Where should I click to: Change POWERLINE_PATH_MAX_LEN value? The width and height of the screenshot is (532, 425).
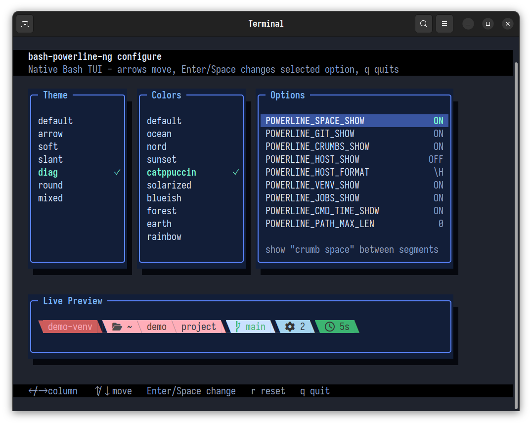[x=354, y=224]
